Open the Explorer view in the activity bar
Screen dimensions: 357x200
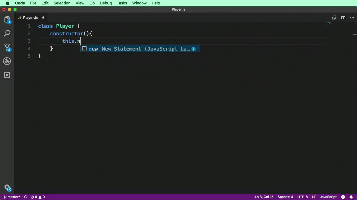click(7, 19)
